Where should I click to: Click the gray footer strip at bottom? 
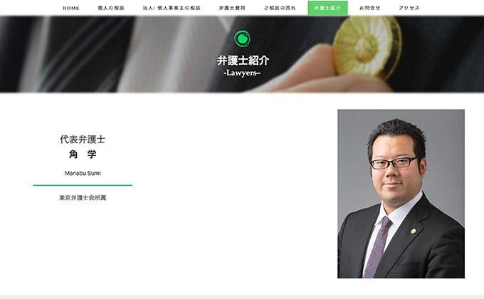pyautogui.click(x=242, y=297)
